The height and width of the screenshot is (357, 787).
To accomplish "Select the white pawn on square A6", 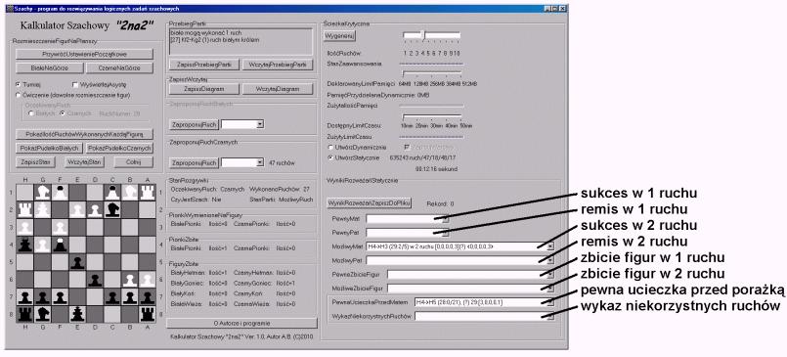I will (148, 280).
